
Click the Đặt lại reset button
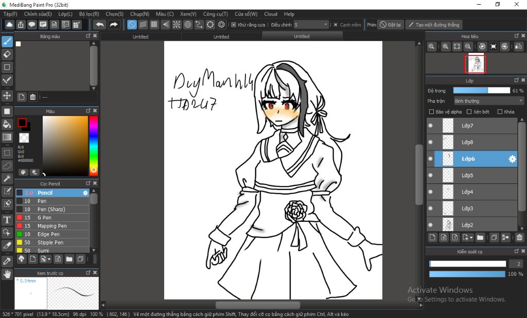click(390, 25)
